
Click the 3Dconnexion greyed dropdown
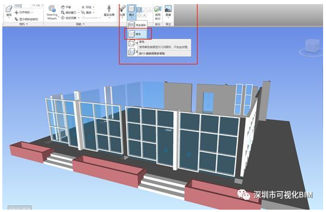(91, 18)
